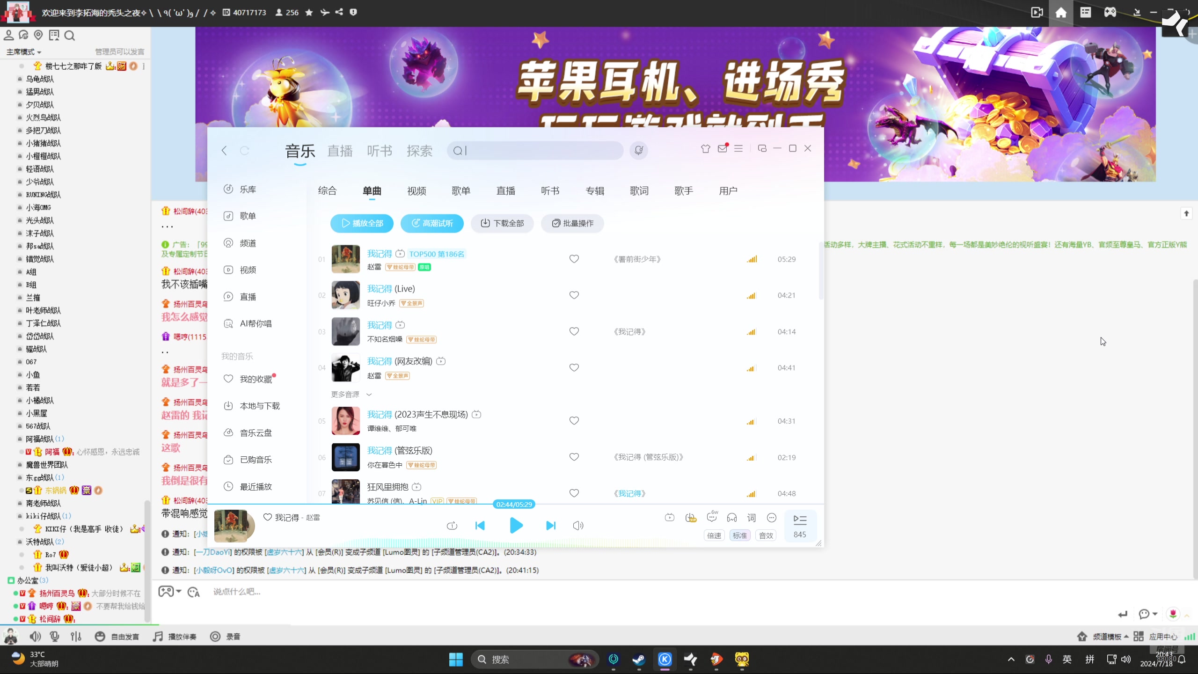Open the 乐库 music library
1198x674 pixels.
pos(240,189)
